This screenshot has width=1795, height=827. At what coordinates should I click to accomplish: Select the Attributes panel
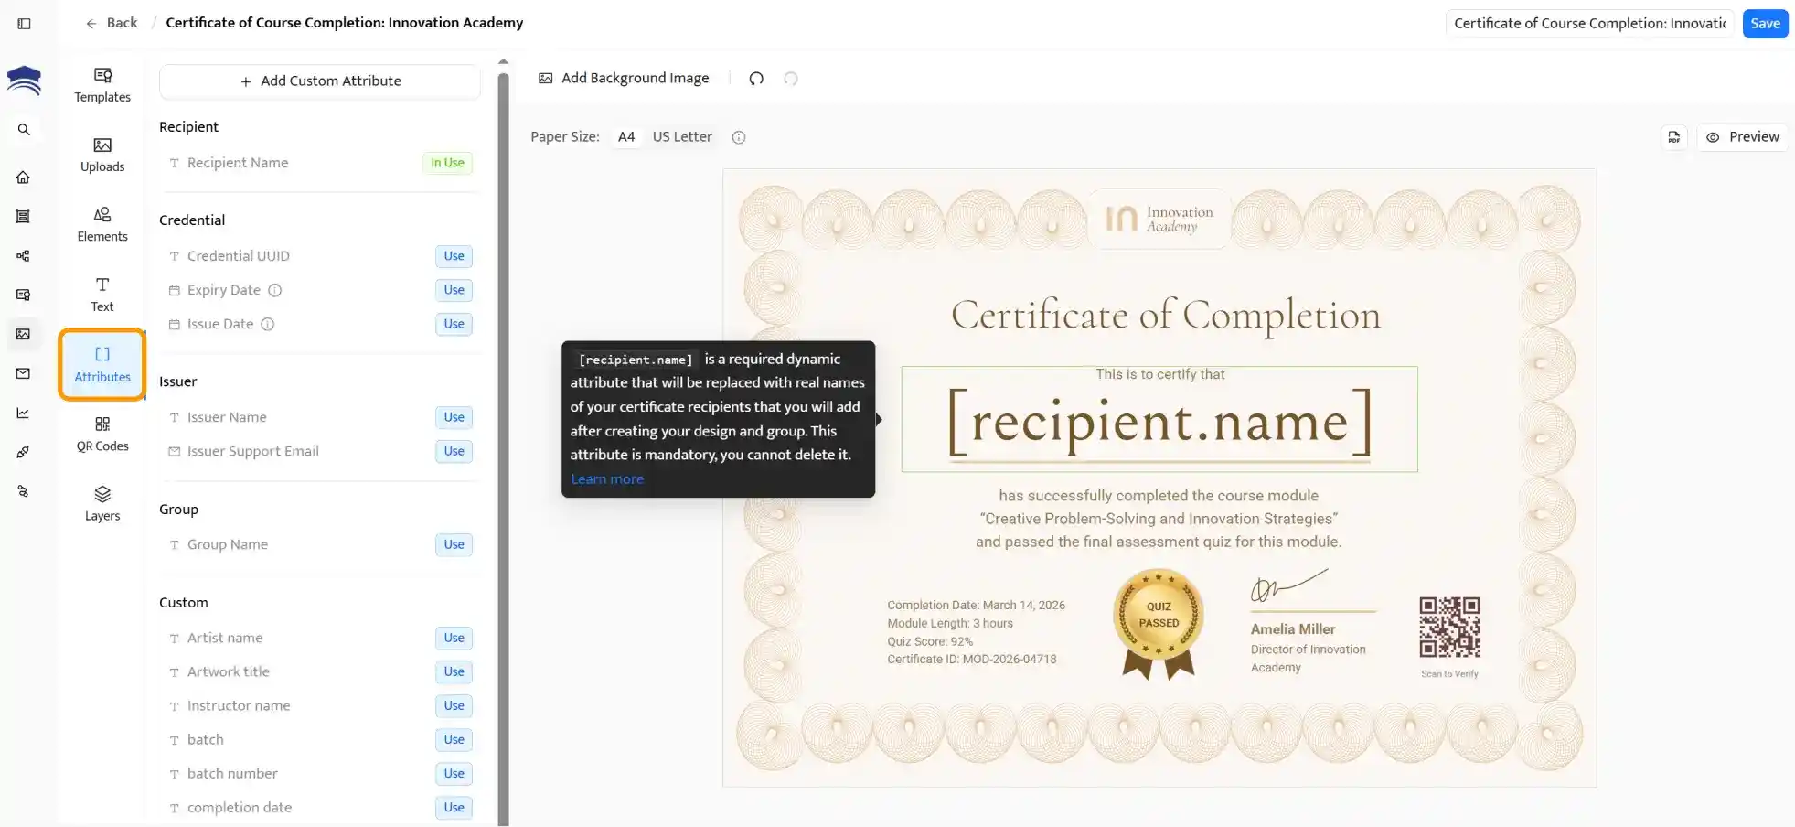coord(102,364)
